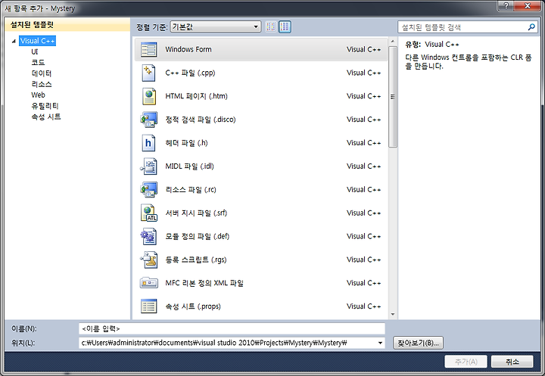
Task: Select the 속성 시트 category
Action: tap(46, 117)
